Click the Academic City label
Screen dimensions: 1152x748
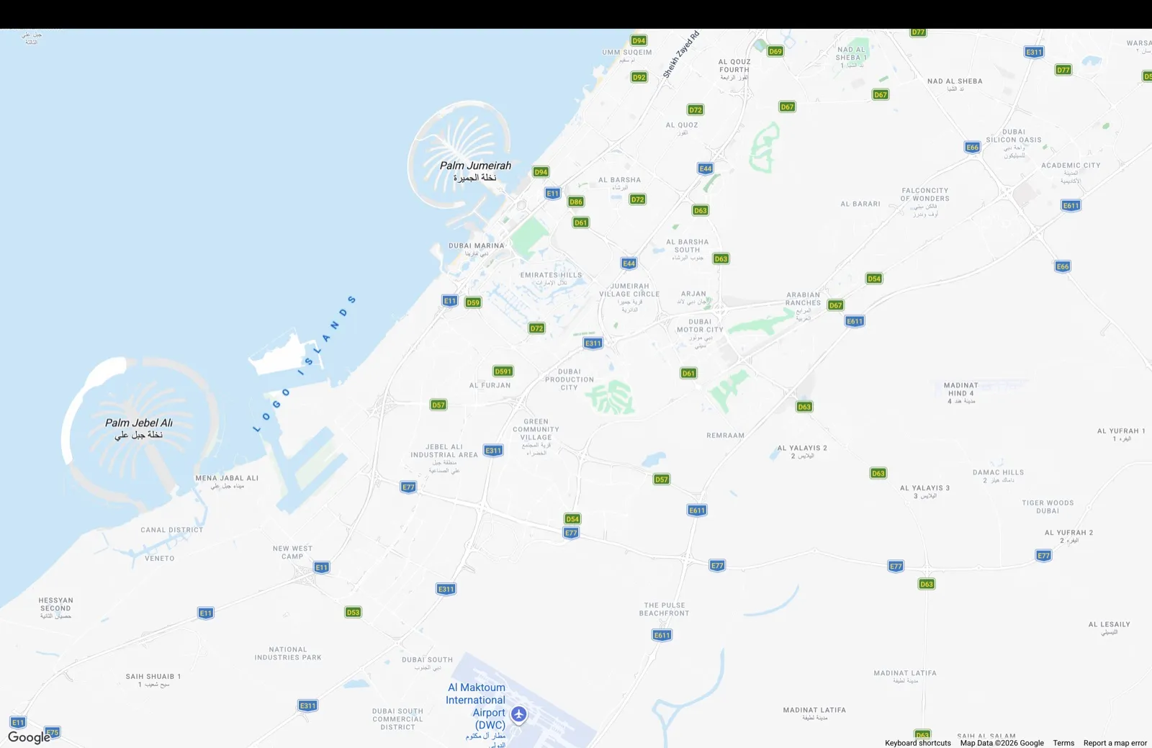tap(1071, 173)
